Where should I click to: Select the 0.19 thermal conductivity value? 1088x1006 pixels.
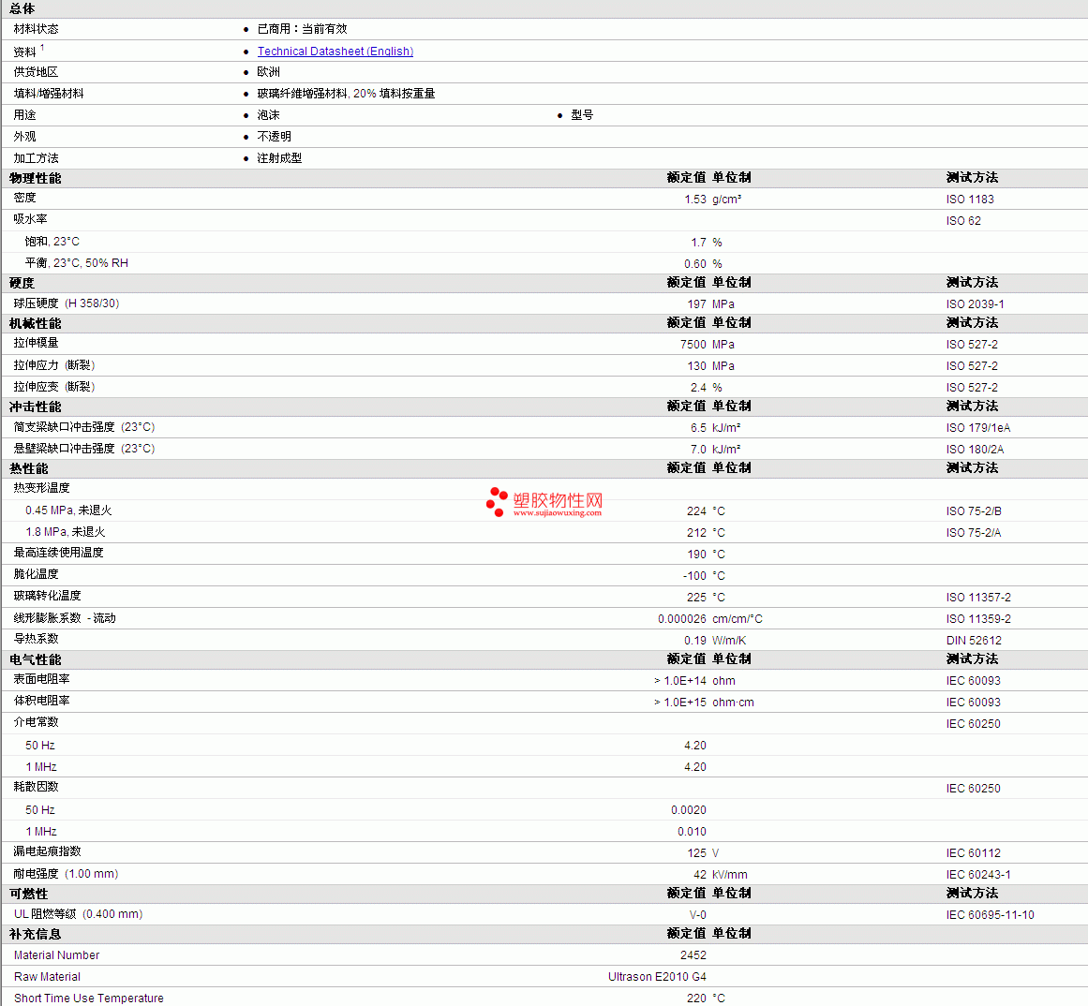tap(695, 641)
